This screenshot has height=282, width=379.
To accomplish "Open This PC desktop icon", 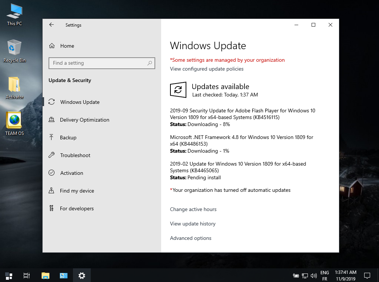I will 14,15.
